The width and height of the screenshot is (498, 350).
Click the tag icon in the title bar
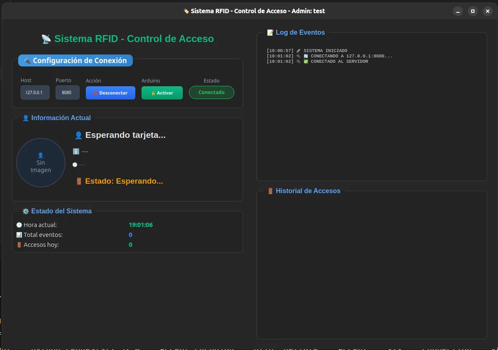click(186, 11)
